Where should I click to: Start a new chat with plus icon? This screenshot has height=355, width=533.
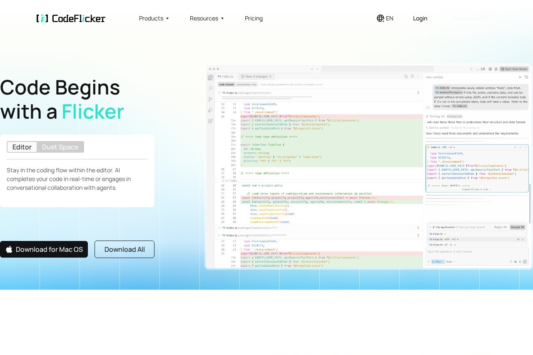pos(520,77)
